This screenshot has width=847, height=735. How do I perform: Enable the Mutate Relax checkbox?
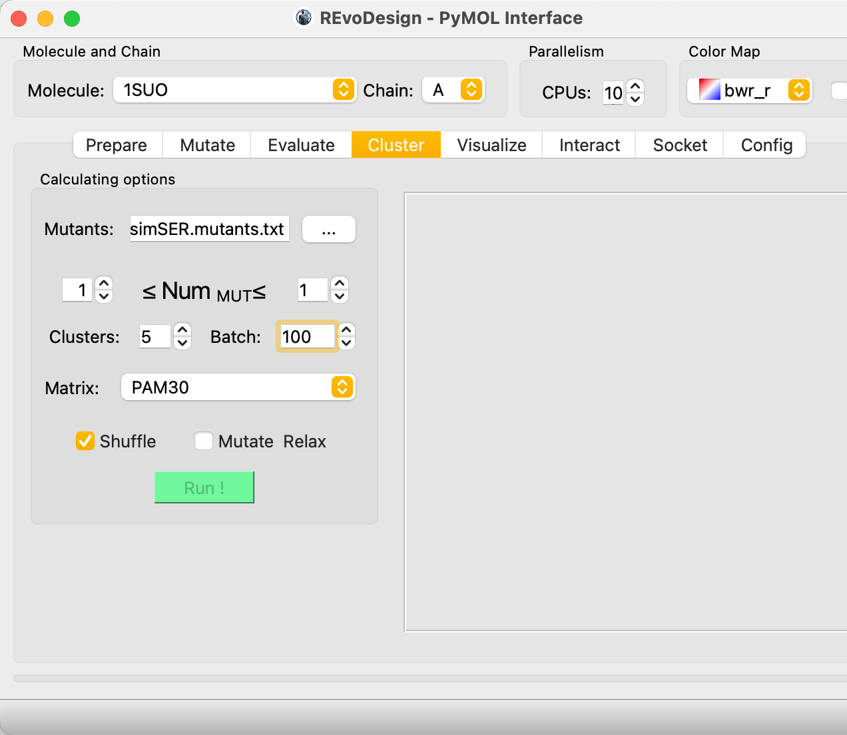(204, 441)
